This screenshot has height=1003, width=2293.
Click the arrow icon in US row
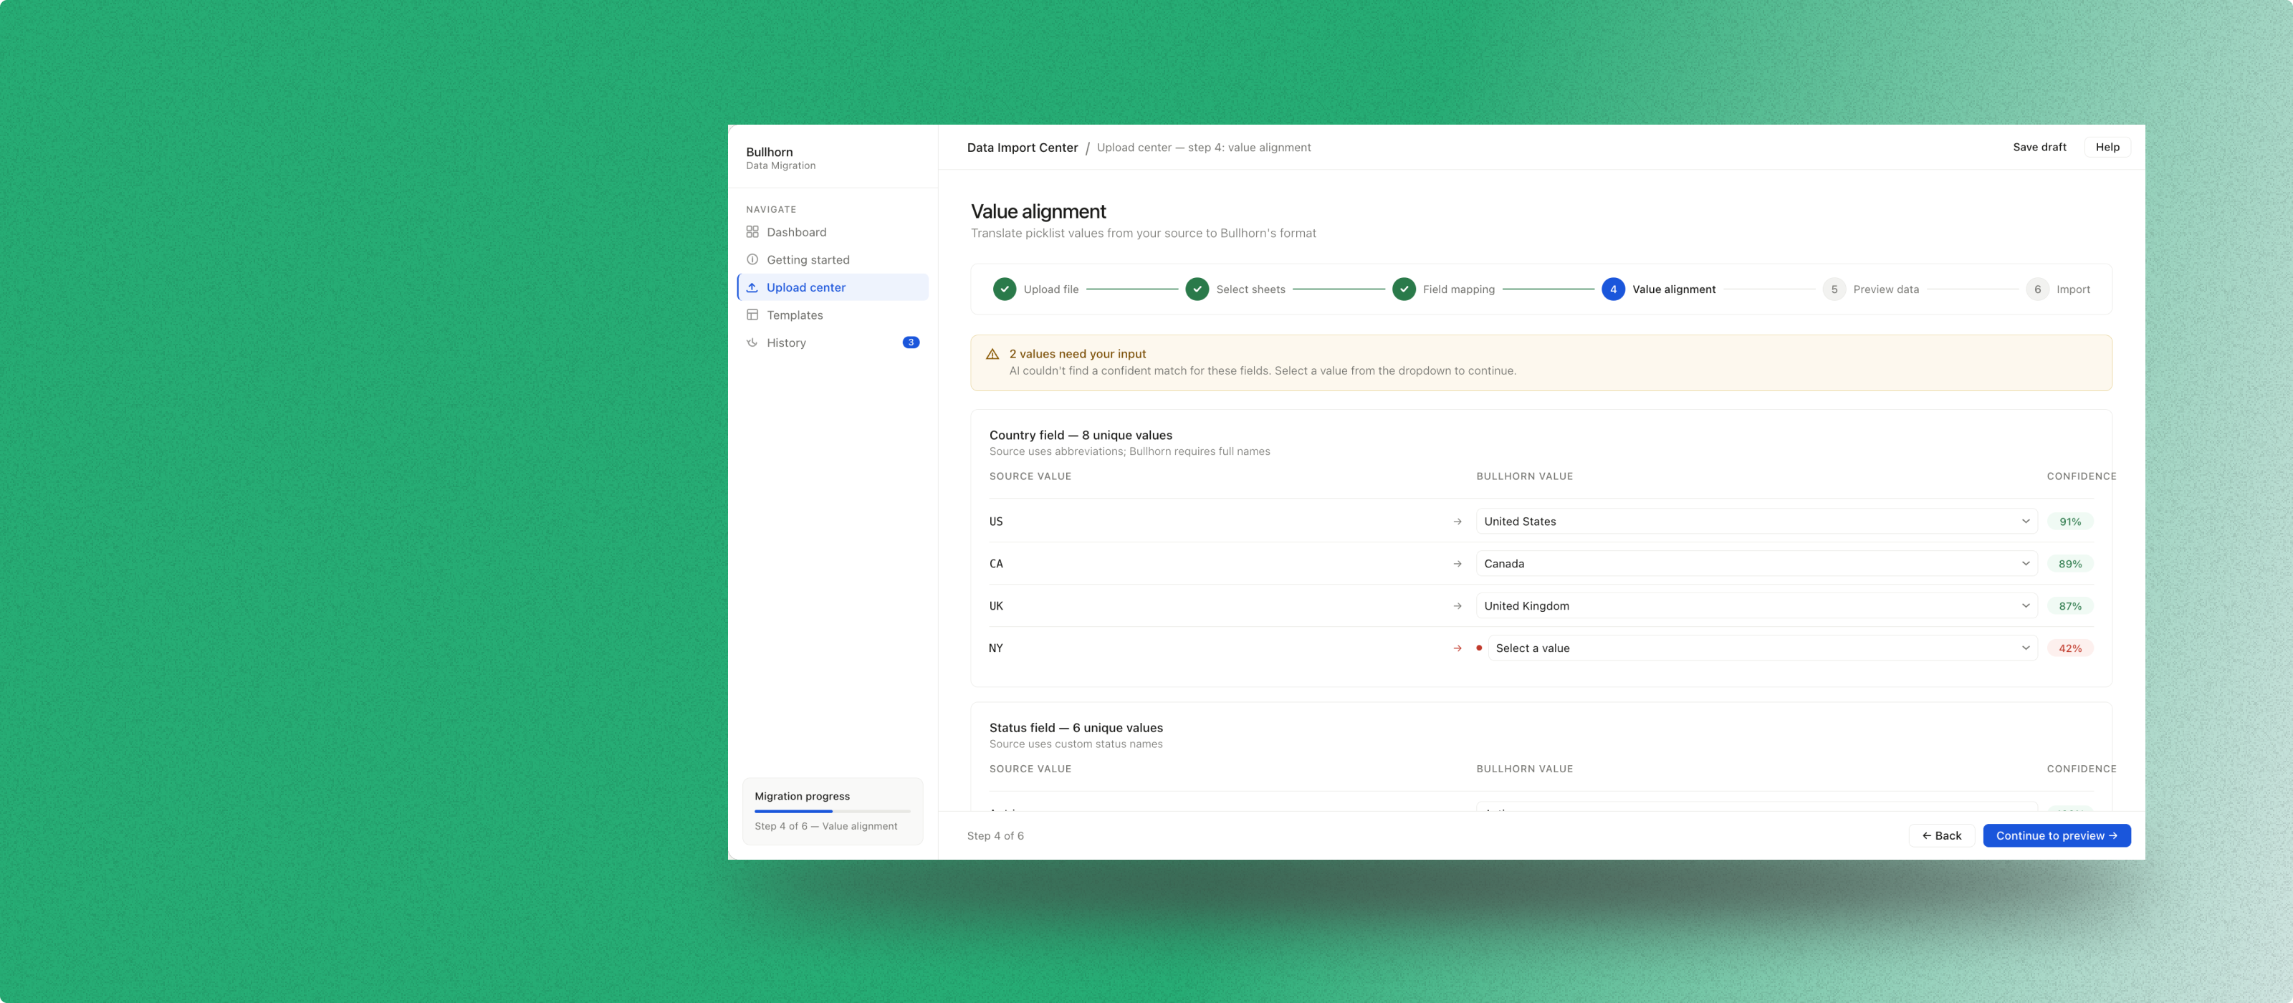point(1457,522)
